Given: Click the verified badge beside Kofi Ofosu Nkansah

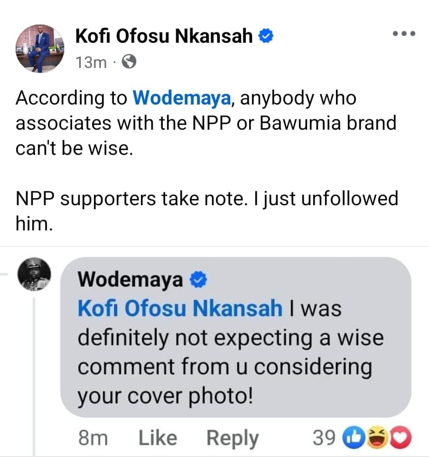Looking at the screenshot, I should [x=265, y=36].
